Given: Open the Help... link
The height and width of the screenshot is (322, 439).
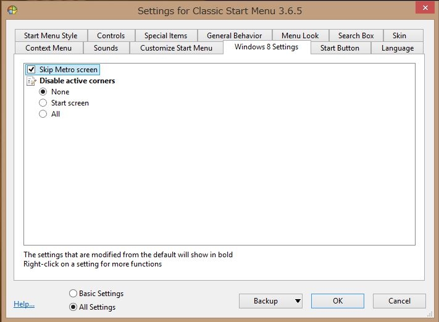Looking at the screenshot, I should coord(24,304).
